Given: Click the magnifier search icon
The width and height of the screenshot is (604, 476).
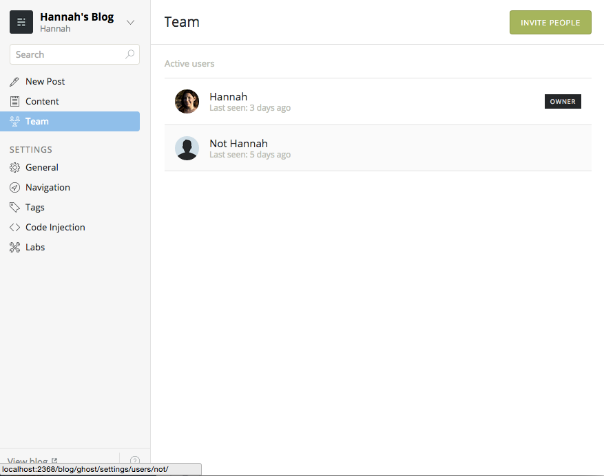Looking at the screenshot, I should click(x=129, y=54).
